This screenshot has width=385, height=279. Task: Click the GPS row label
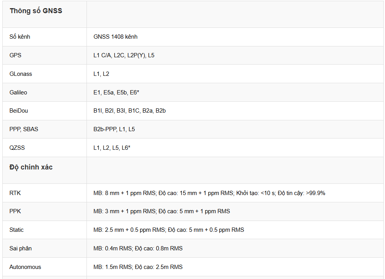coord(15,55)
